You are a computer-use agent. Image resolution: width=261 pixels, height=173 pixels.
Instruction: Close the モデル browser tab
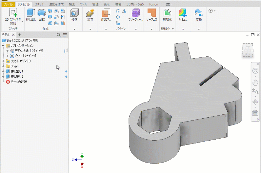(x=13, y=35)
